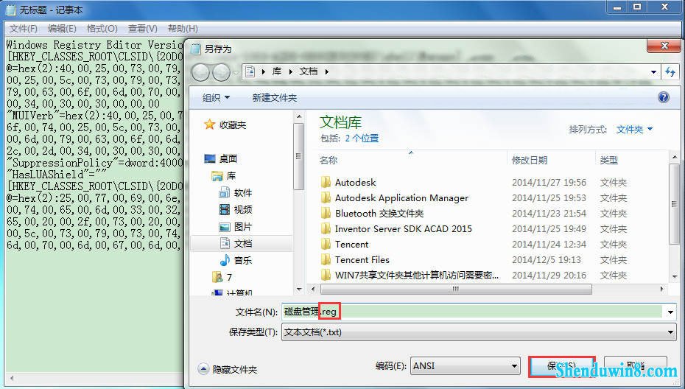Click the Notepad icon in the title bar
The height and width of the screenshot is (389, 685).
coord(11,10)
